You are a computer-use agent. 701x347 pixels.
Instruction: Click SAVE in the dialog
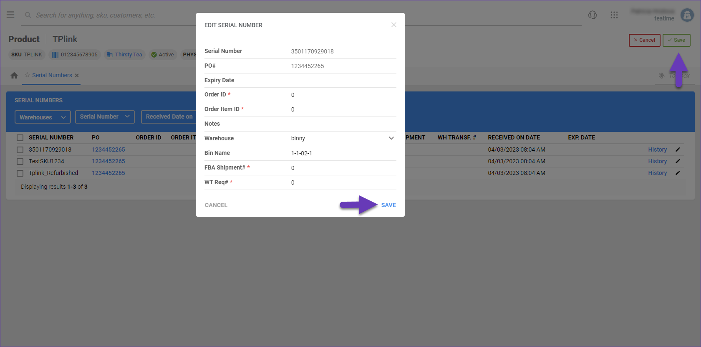pos(388,205)
